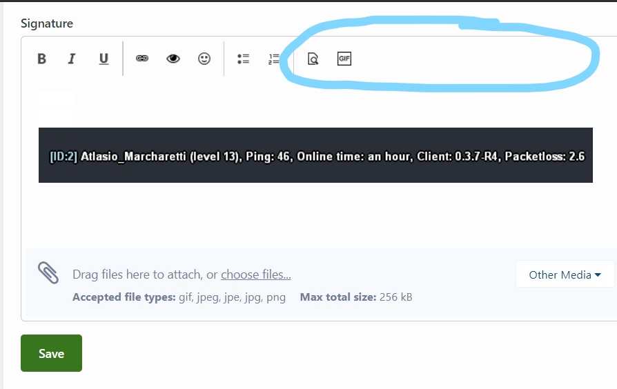This screenshot has height=389, width=617.
Task: Save the signature
Action: point(52,353)
